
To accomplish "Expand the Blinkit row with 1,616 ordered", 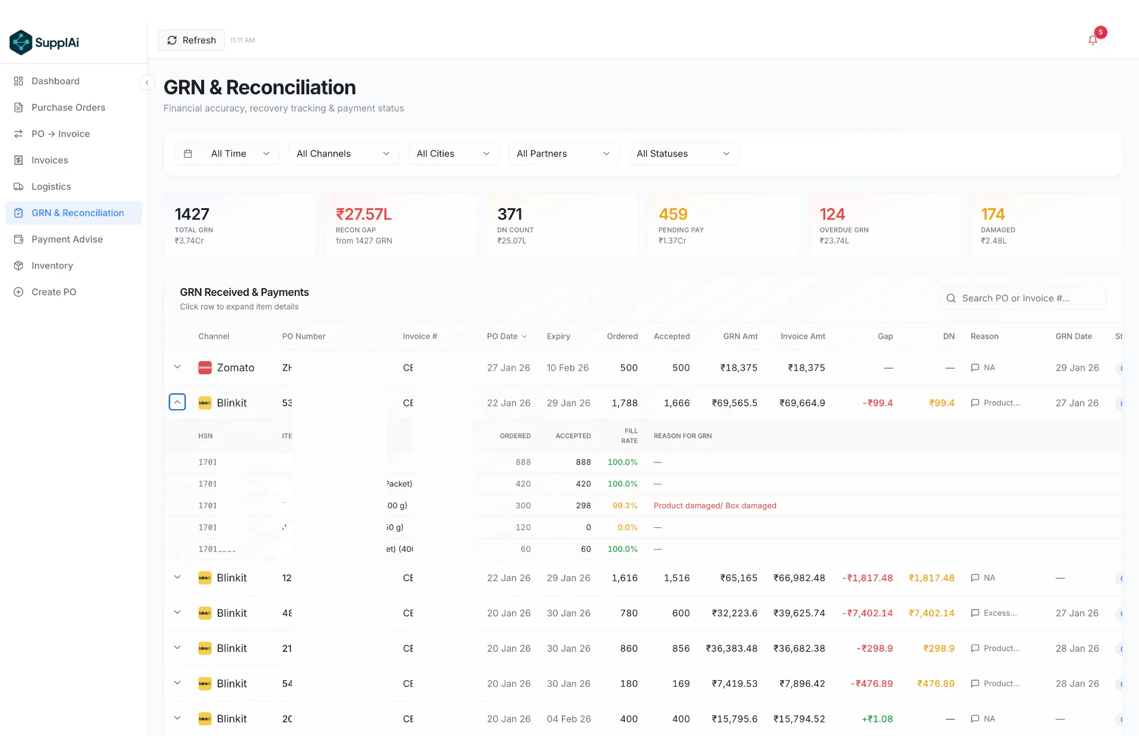I will tap(177, 577).
